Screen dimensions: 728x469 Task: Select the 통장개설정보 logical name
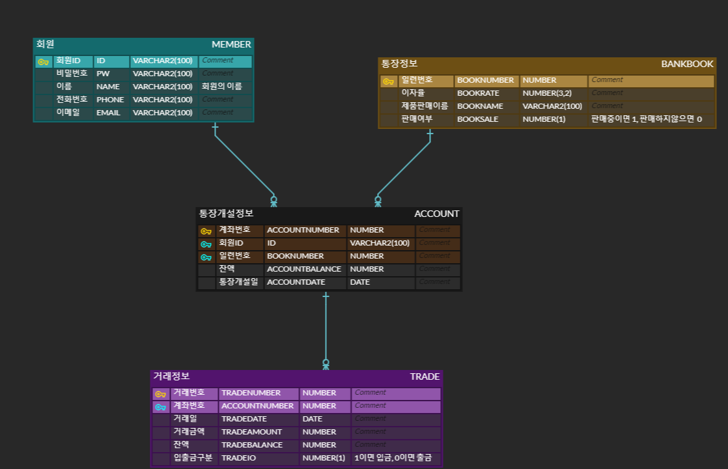point(226,213)
